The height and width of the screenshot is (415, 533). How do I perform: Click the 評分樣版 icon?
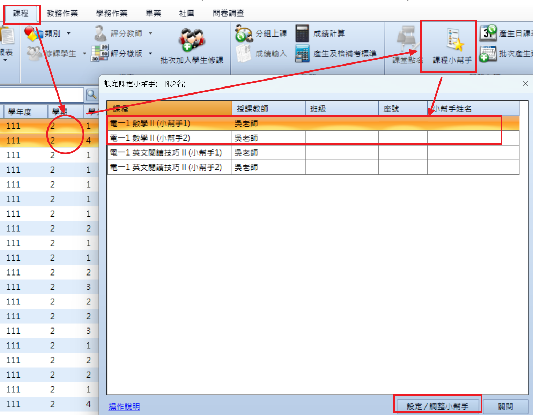pyautogui.click(x=100, y=53)
